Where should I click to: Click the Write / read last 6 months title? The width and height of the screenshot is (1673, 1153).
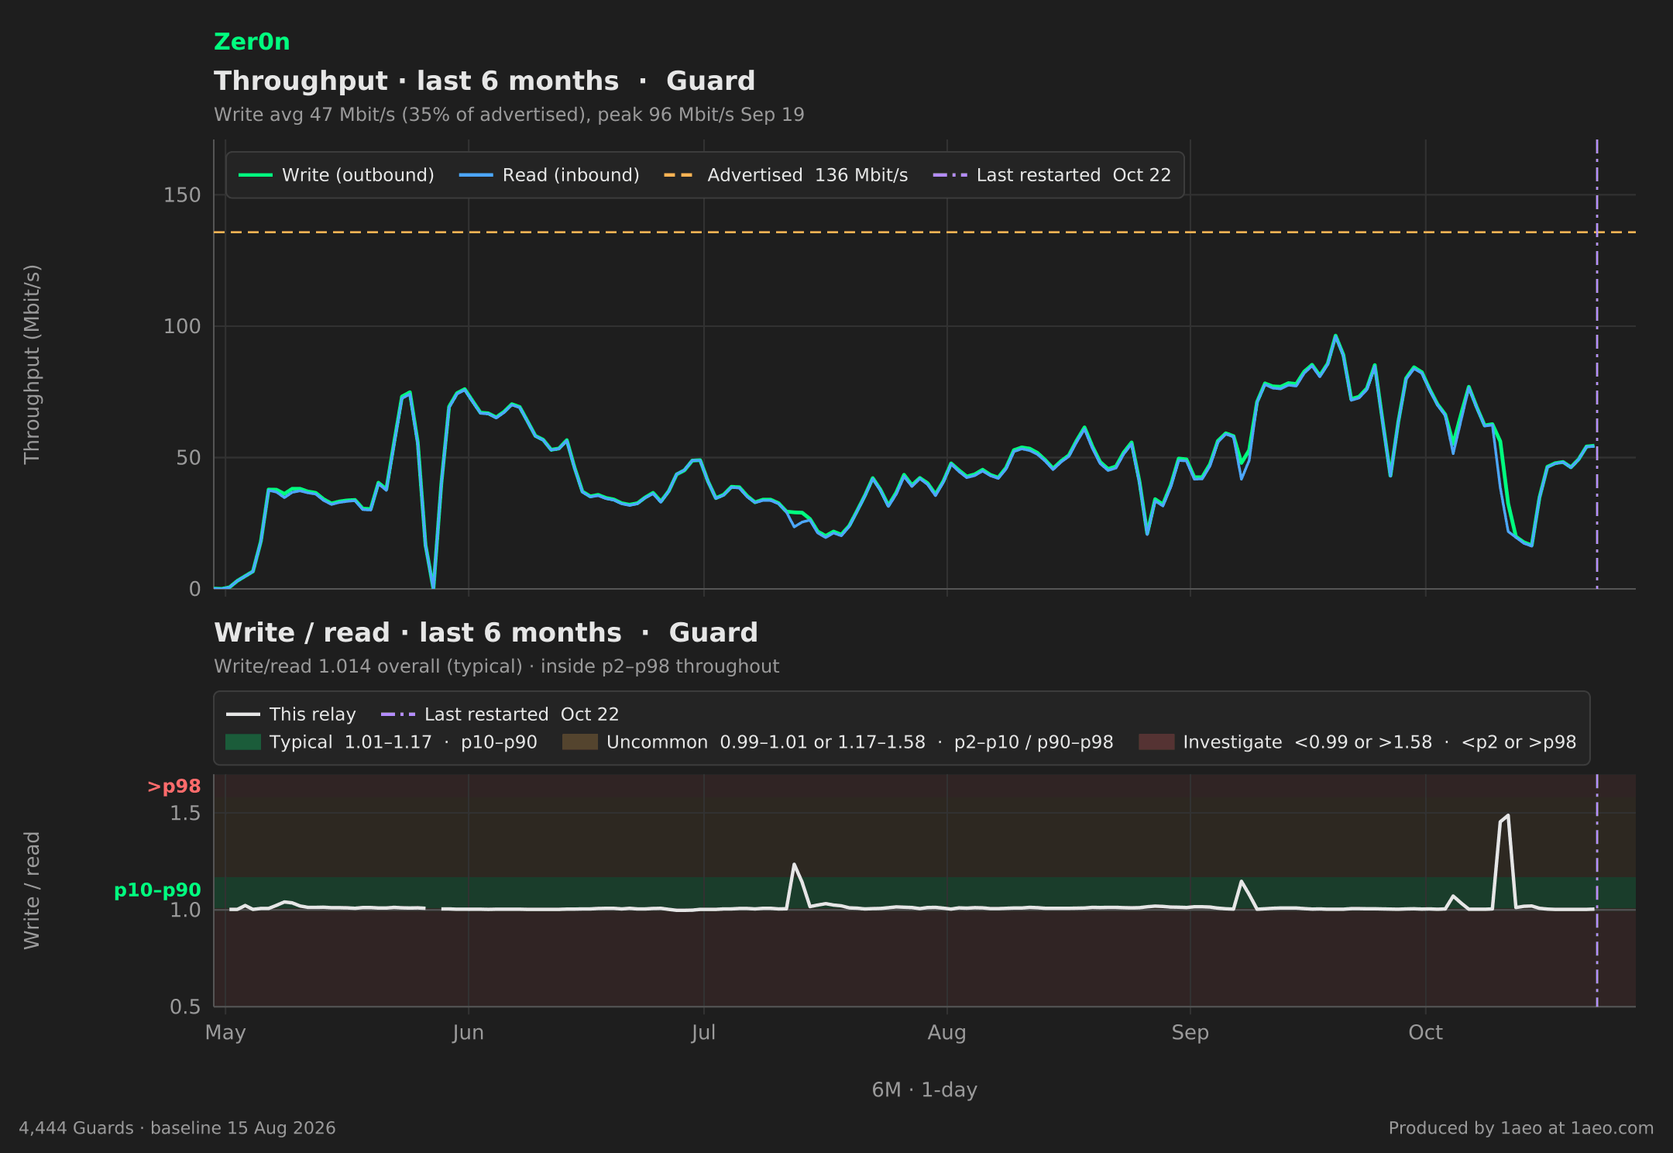[x=486, y=633]
